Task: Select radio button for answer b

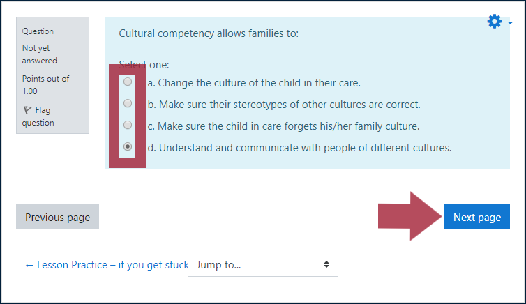Action: (x=128, y=103)
